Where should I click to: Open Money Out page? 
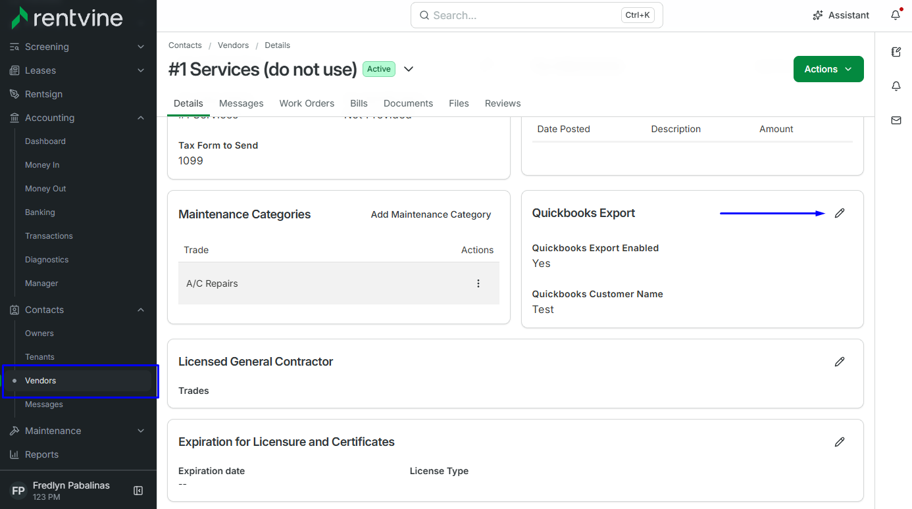coord(45,189)
